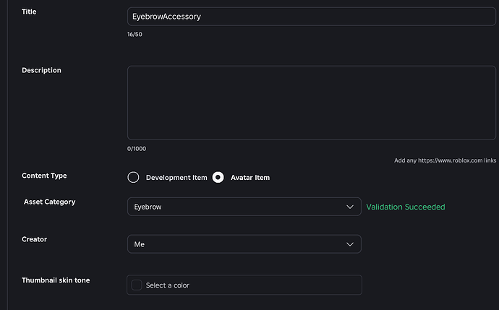This screenshot has height=310, width=499.
Task: Click the Creator label
Action: (x=35, y=239)
